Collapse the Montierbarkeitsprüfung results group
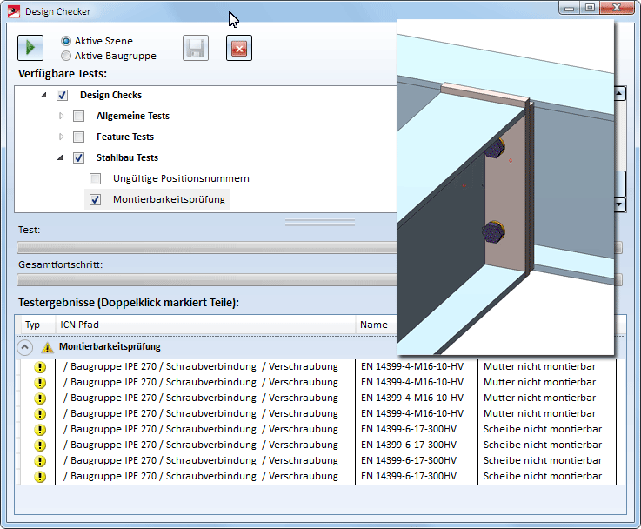This screenshot has width=641, height=529. pos(26,347)
